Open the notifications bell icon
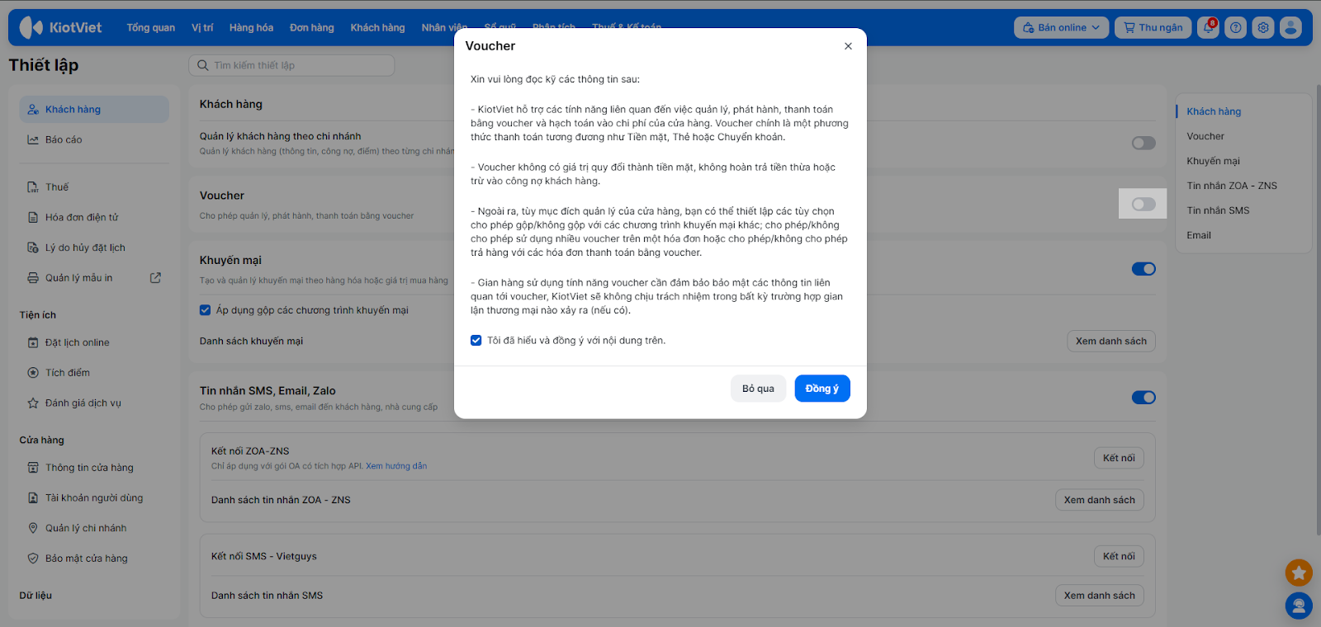 tap(1208, 27)
